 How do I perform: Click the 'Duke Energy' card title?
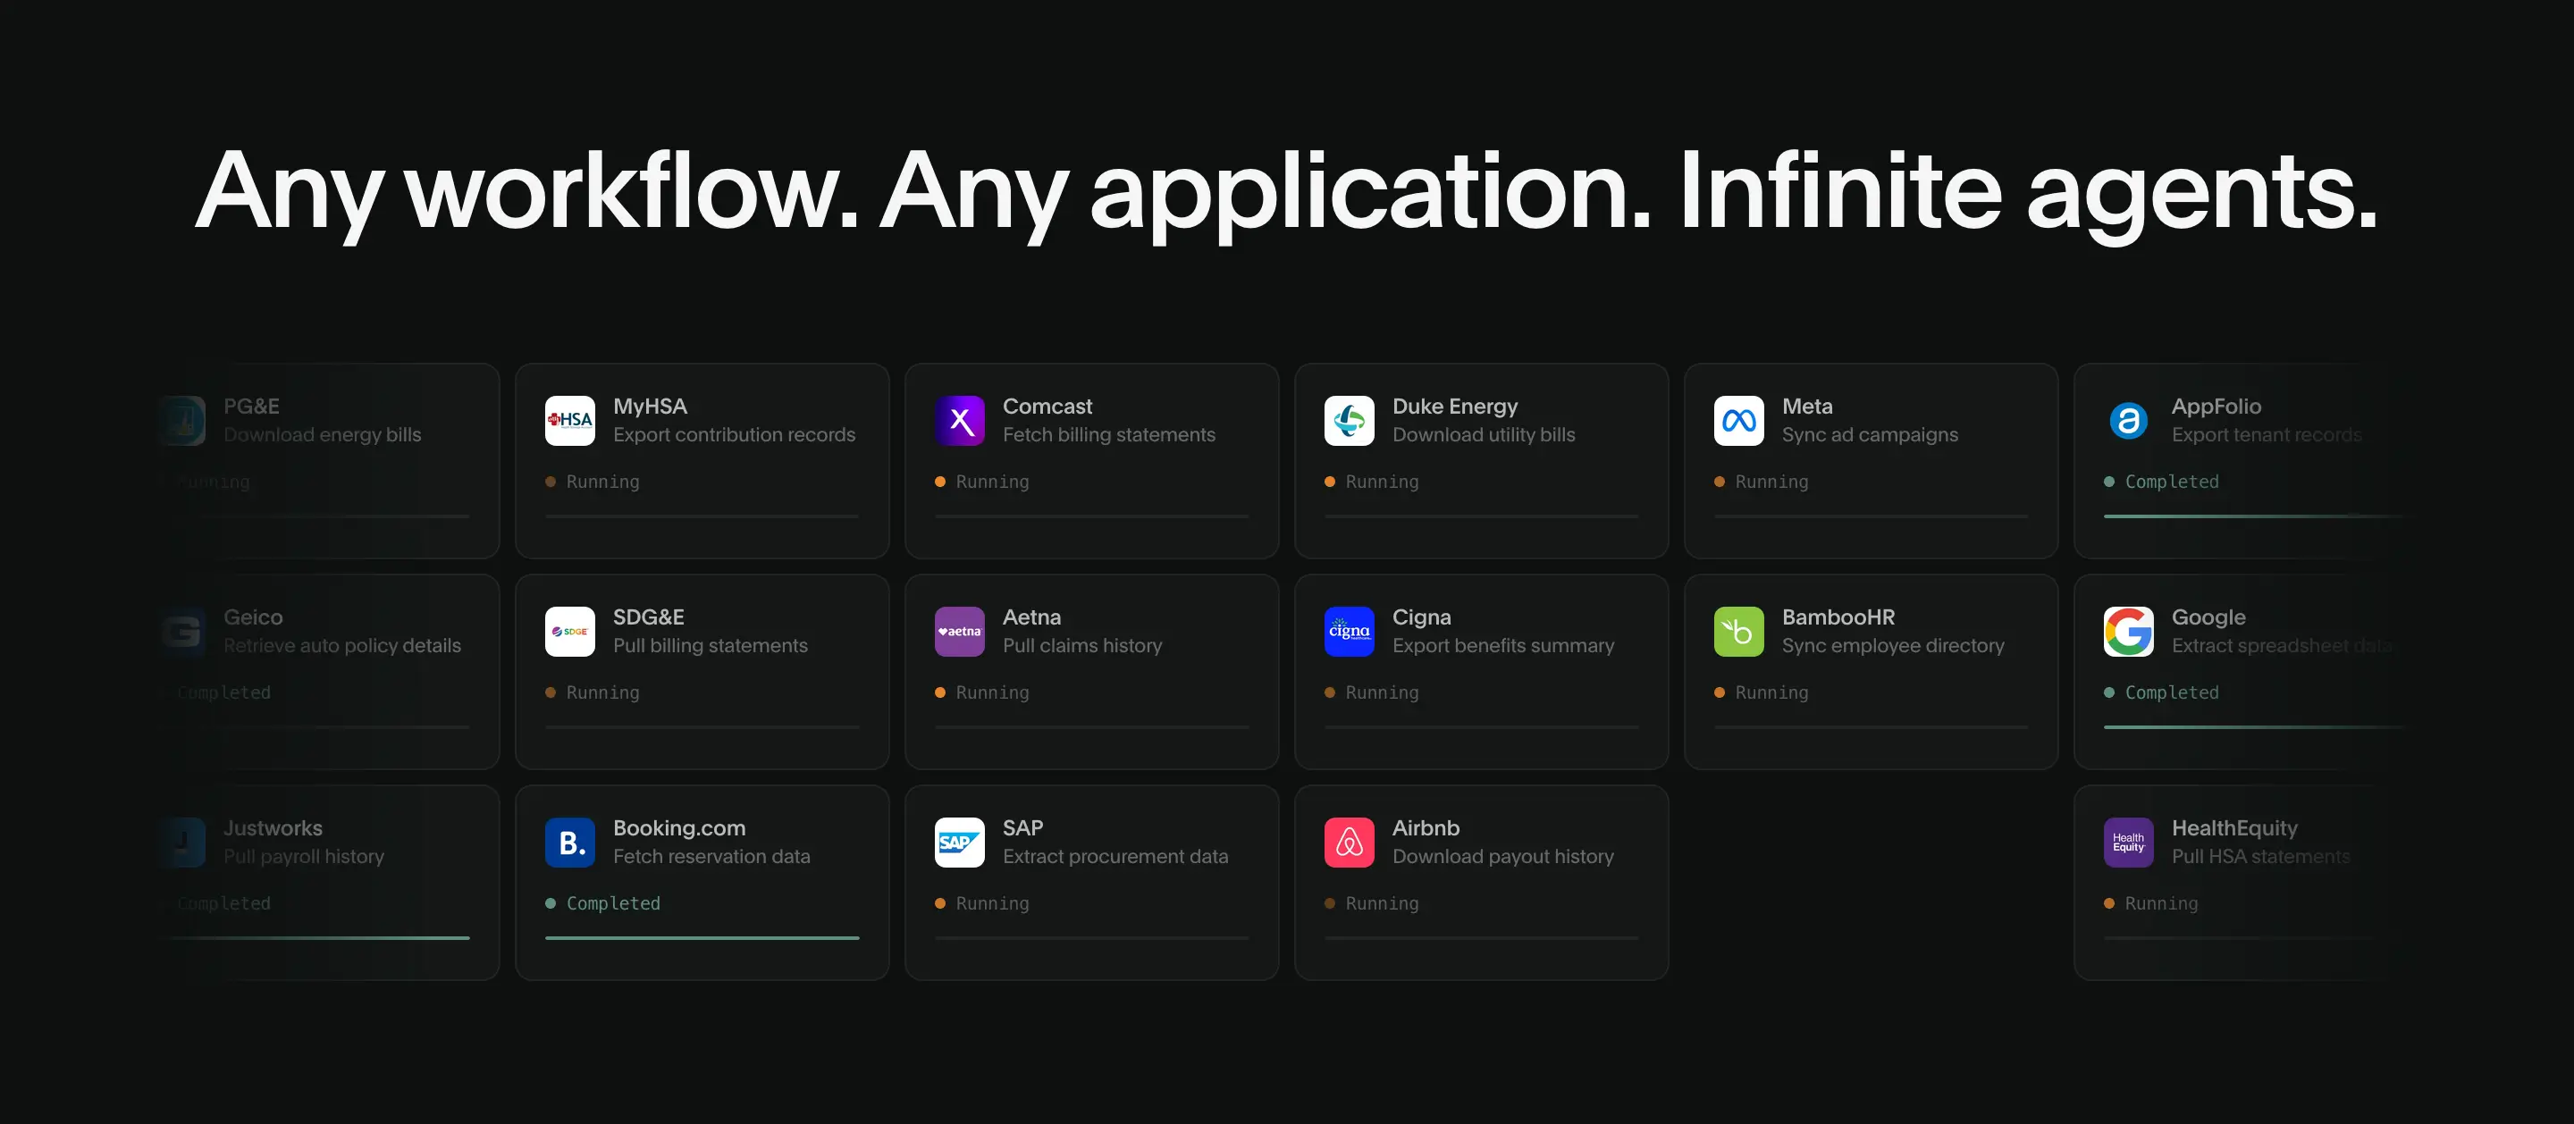pos(1455,407)
